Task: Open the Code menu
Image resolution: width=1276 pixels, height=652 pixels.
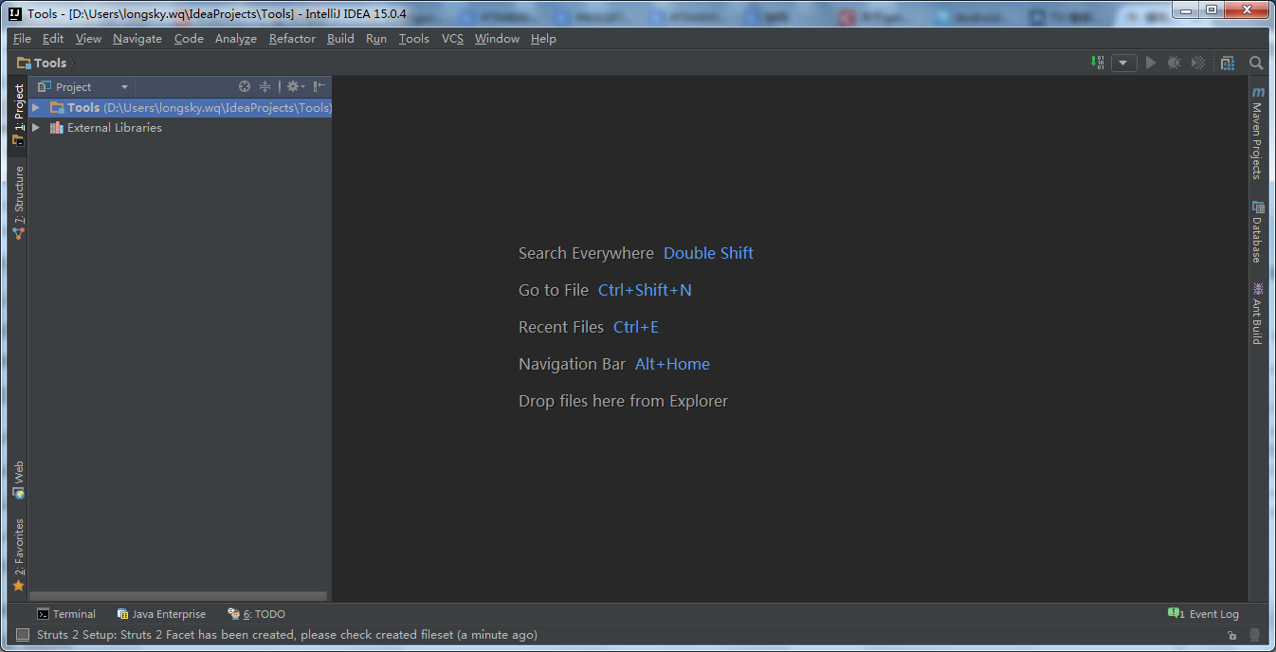Action: [189, 39]
